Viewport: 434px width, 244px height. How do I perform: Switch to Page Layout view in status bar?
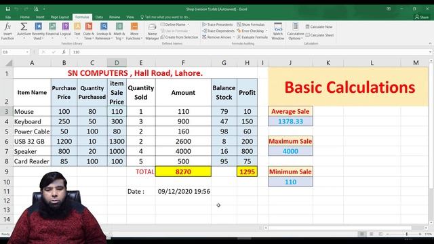pyautogui.click(x=372, y=235)
